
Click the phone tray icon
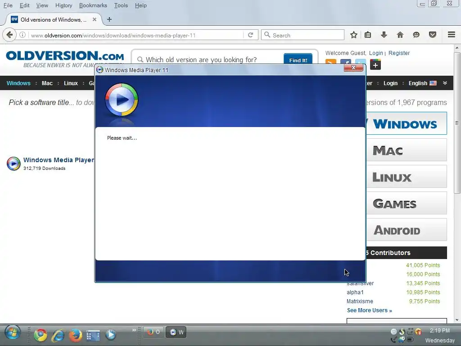(393, 340)
